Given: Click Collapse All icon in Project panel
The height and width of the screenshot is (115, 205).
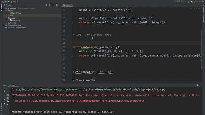Looking at the screenshot, I should (x=53, y=5).
